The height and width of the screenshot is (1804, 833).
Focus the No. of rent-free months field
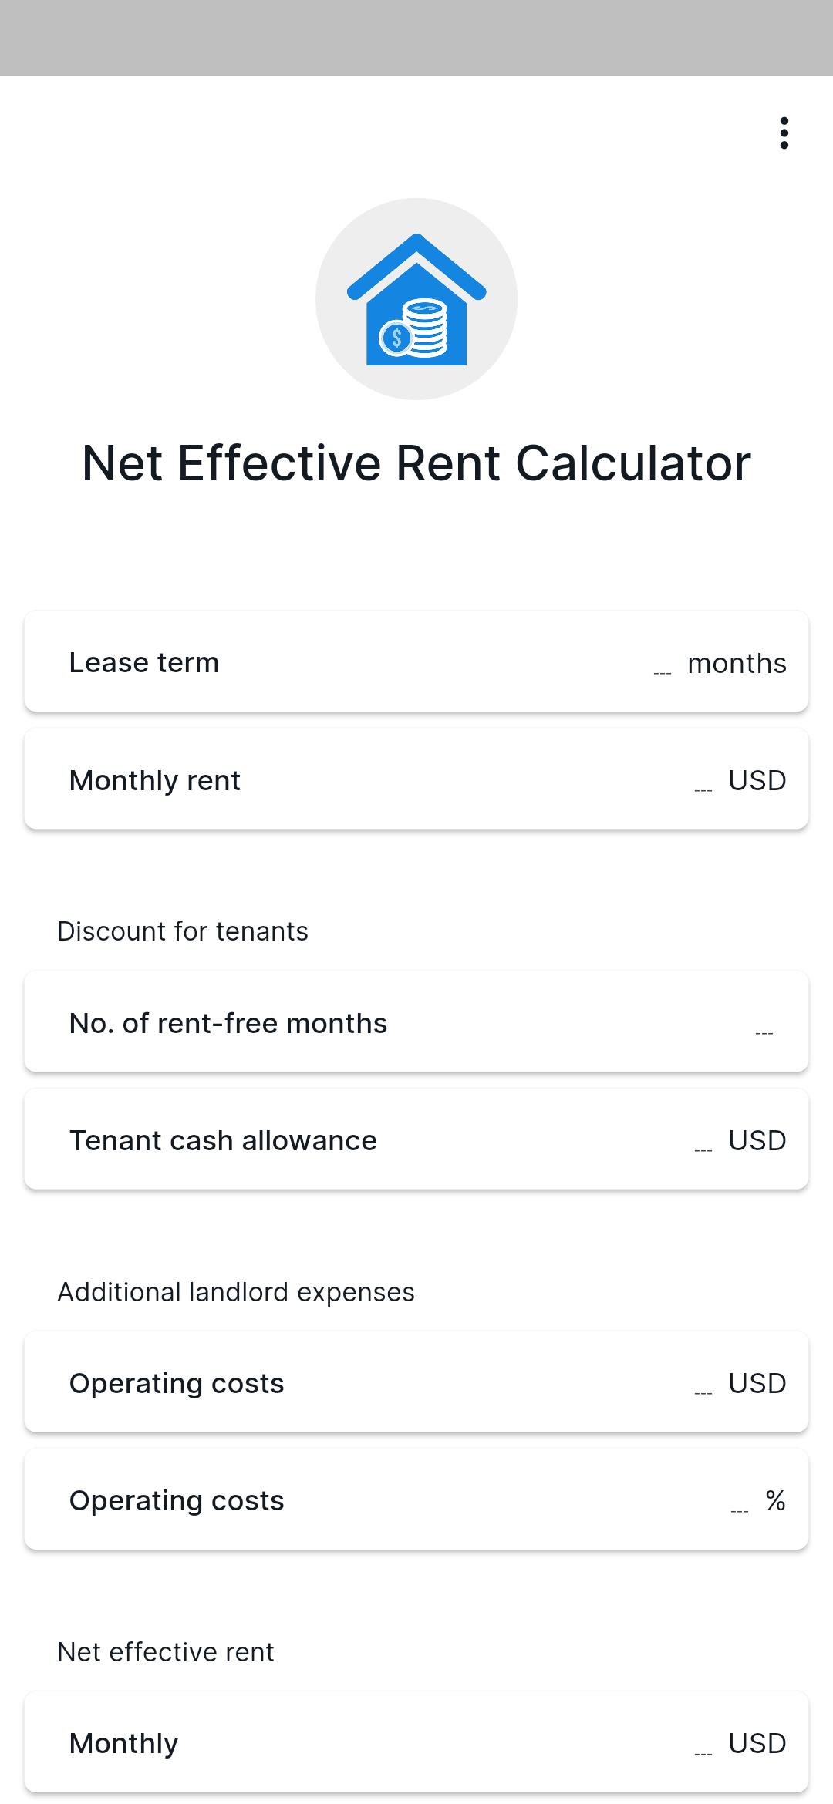point(416,1022)
